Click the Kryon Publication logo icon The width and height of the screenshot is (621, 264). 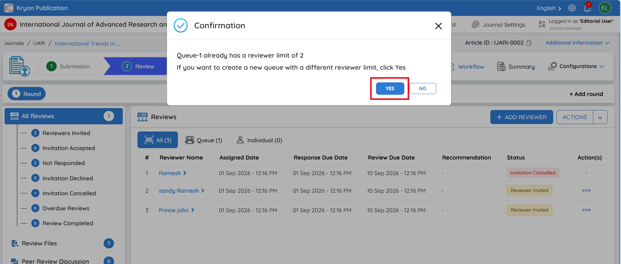9,8
